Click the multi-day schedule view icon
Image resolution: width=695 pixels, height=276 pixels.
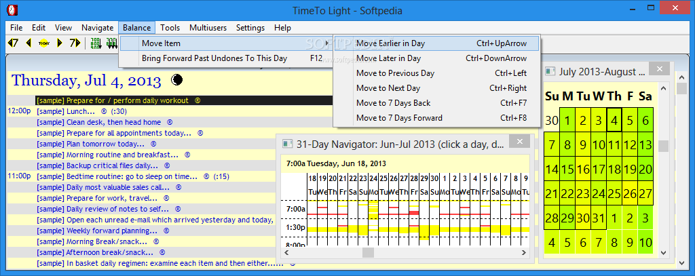pyautogui.click(x=111, y=43)
